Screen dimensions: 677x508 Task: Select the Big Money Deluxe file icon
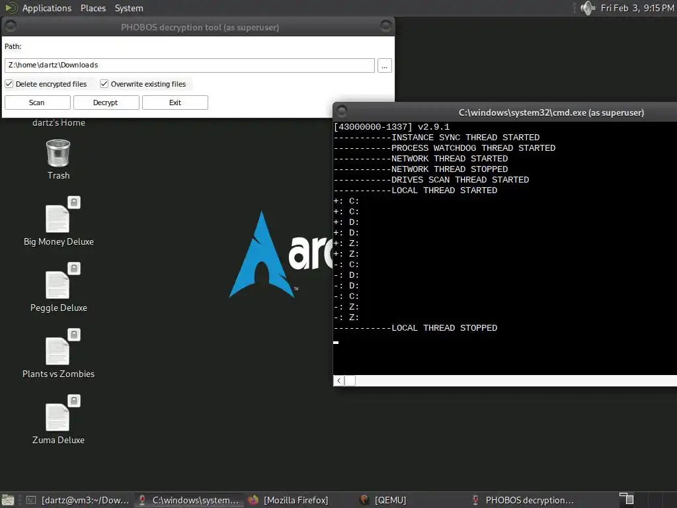click(58, 218)
